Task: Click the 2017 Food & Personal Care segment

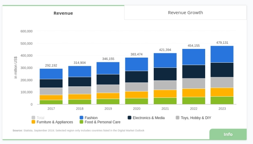Action: click(51, 102)
